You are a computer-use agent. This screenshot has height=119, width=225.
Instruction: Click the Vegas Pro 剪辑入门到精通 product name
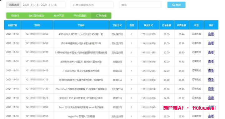pyautogui.click(x=81, y=117)
